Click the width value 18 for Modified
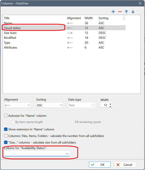This screenshot has height=170, width=145. [86, 38]
